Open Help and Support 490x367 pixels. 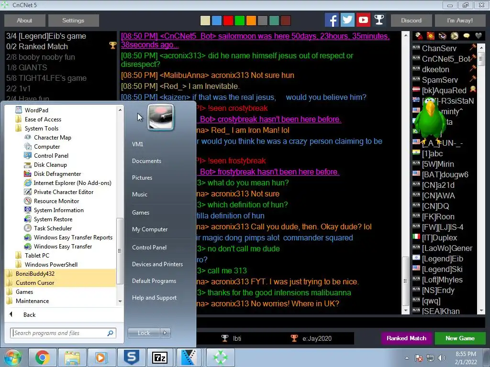[x=154, y=298]
